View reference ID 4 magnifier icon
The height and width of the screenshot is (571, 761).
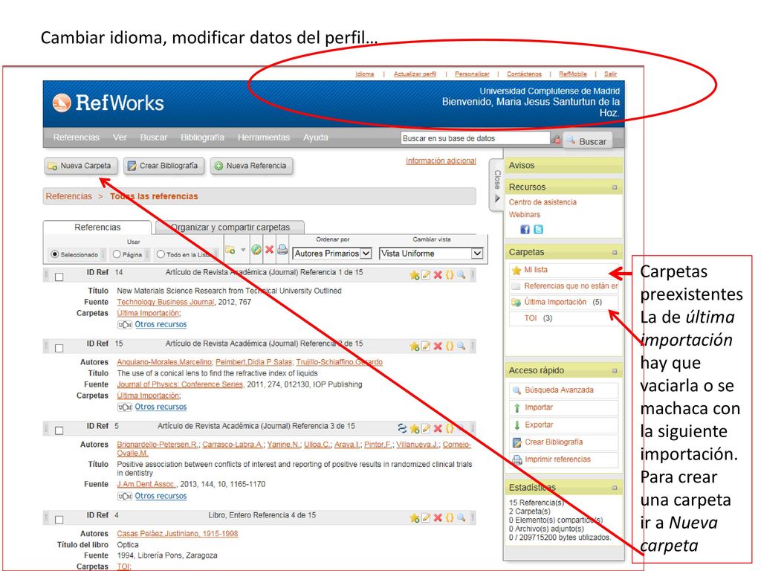pos(461,517)
